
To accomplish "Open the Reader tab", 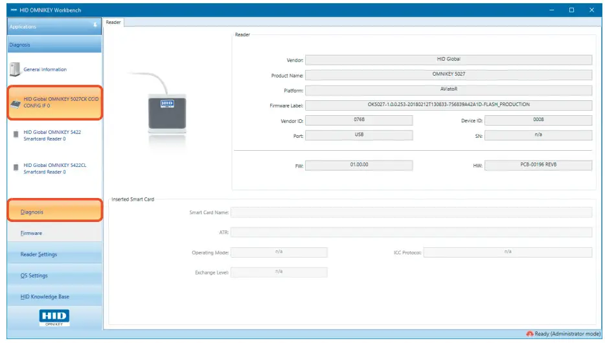I will (113, 23).
